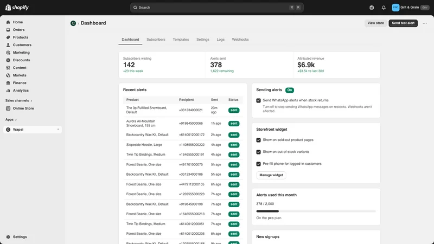Click the Slopeside Hoodie, Large row

pyautogui.click(x=183, y=145)
